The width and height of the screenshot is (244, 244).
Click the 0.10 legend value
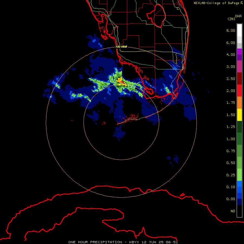coord(231,187)
